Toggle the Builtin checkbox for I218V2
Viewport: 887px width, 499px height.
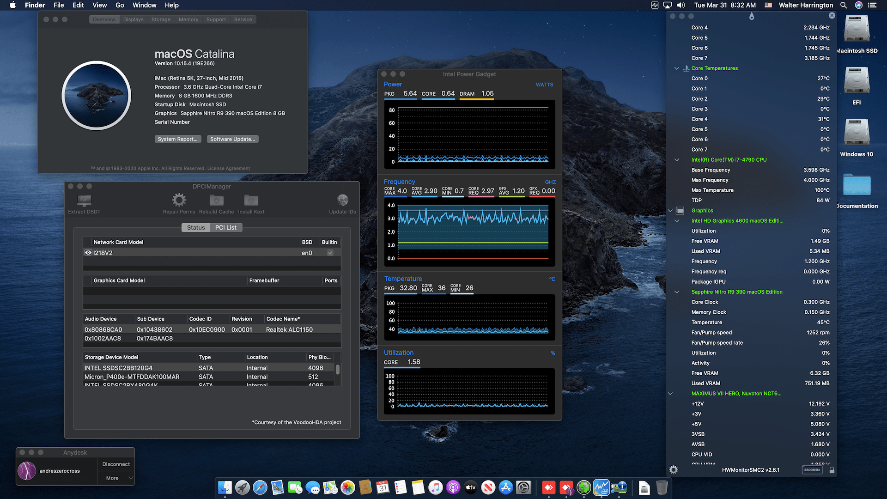click(x=330, y=253)
